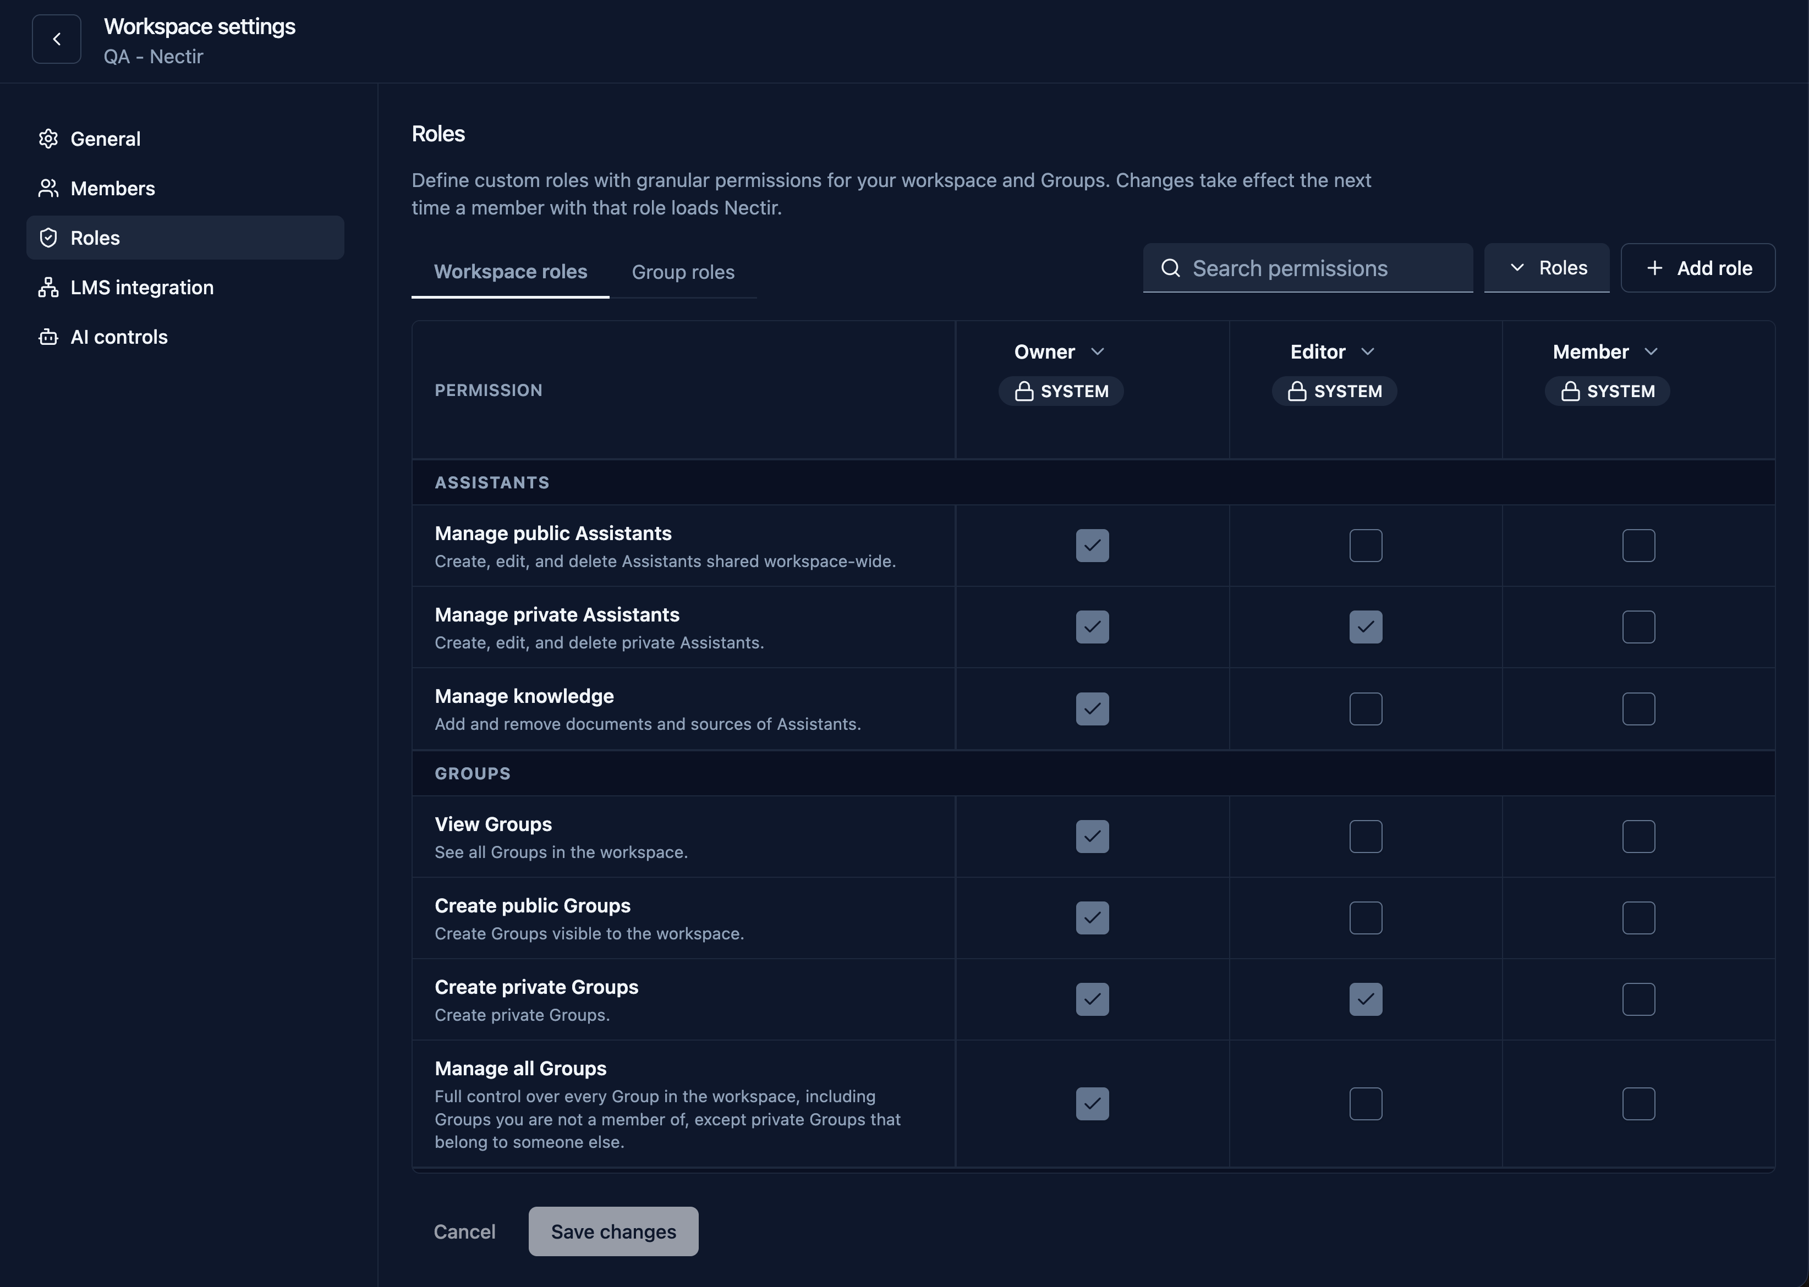Click the General gear icon
This screenshot has height=1287, width=1809.
48,139
